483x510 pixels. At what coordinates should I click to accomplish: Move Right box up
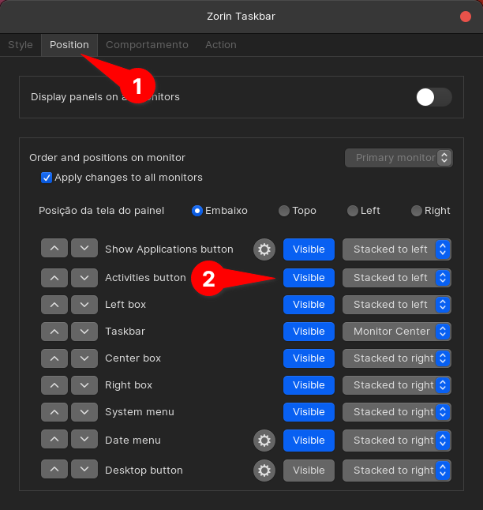click(54, 385)
